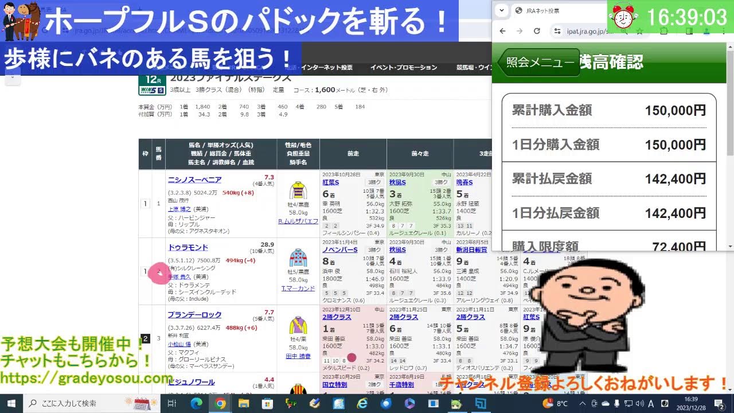The image size is (734, 413).
Task: Open the tab search chevron in the IPAT window
Action: [x=502, y=10]
